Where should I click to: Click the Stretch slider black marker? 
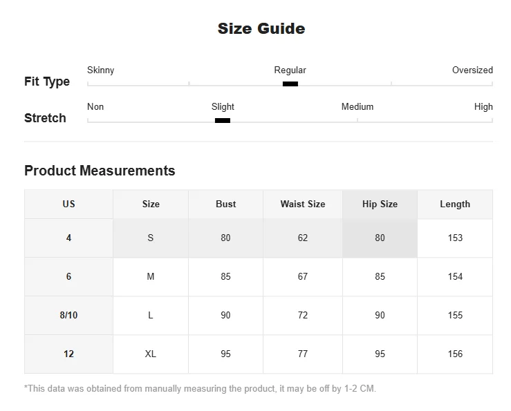222,121
